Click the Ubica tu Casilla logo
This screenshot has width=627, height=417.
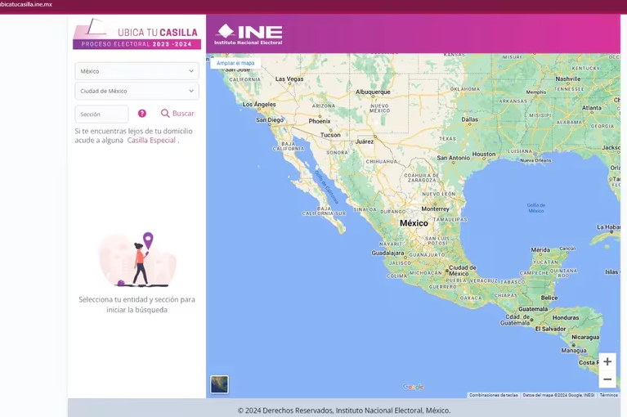[137, 34]
